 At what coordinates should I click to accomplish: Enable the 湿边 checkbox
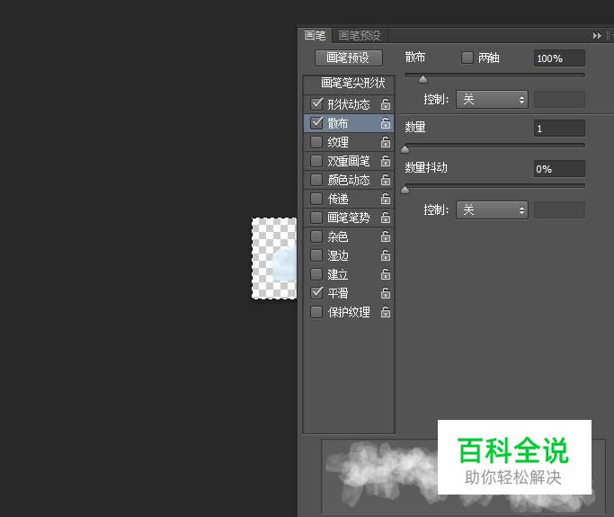click(316, 255)
